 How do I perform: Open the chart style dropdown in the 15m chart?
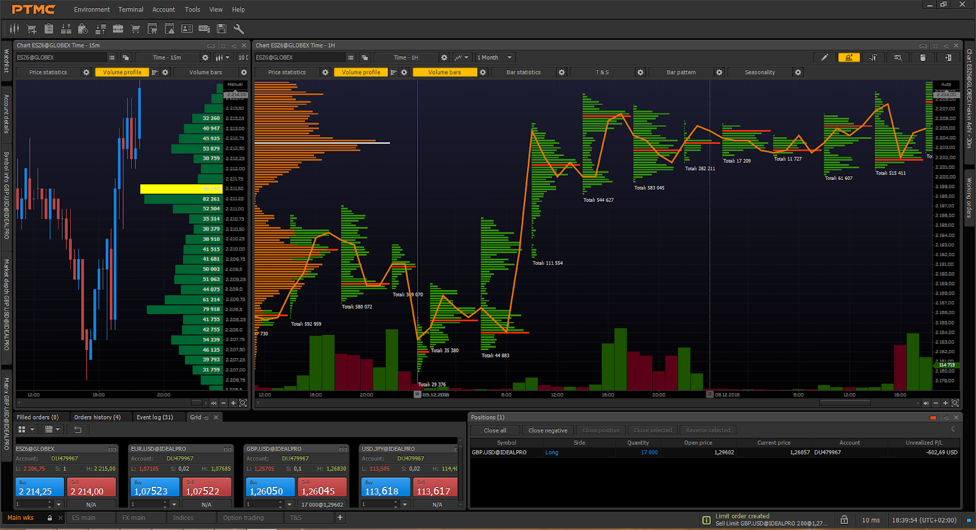click(223, 57)
